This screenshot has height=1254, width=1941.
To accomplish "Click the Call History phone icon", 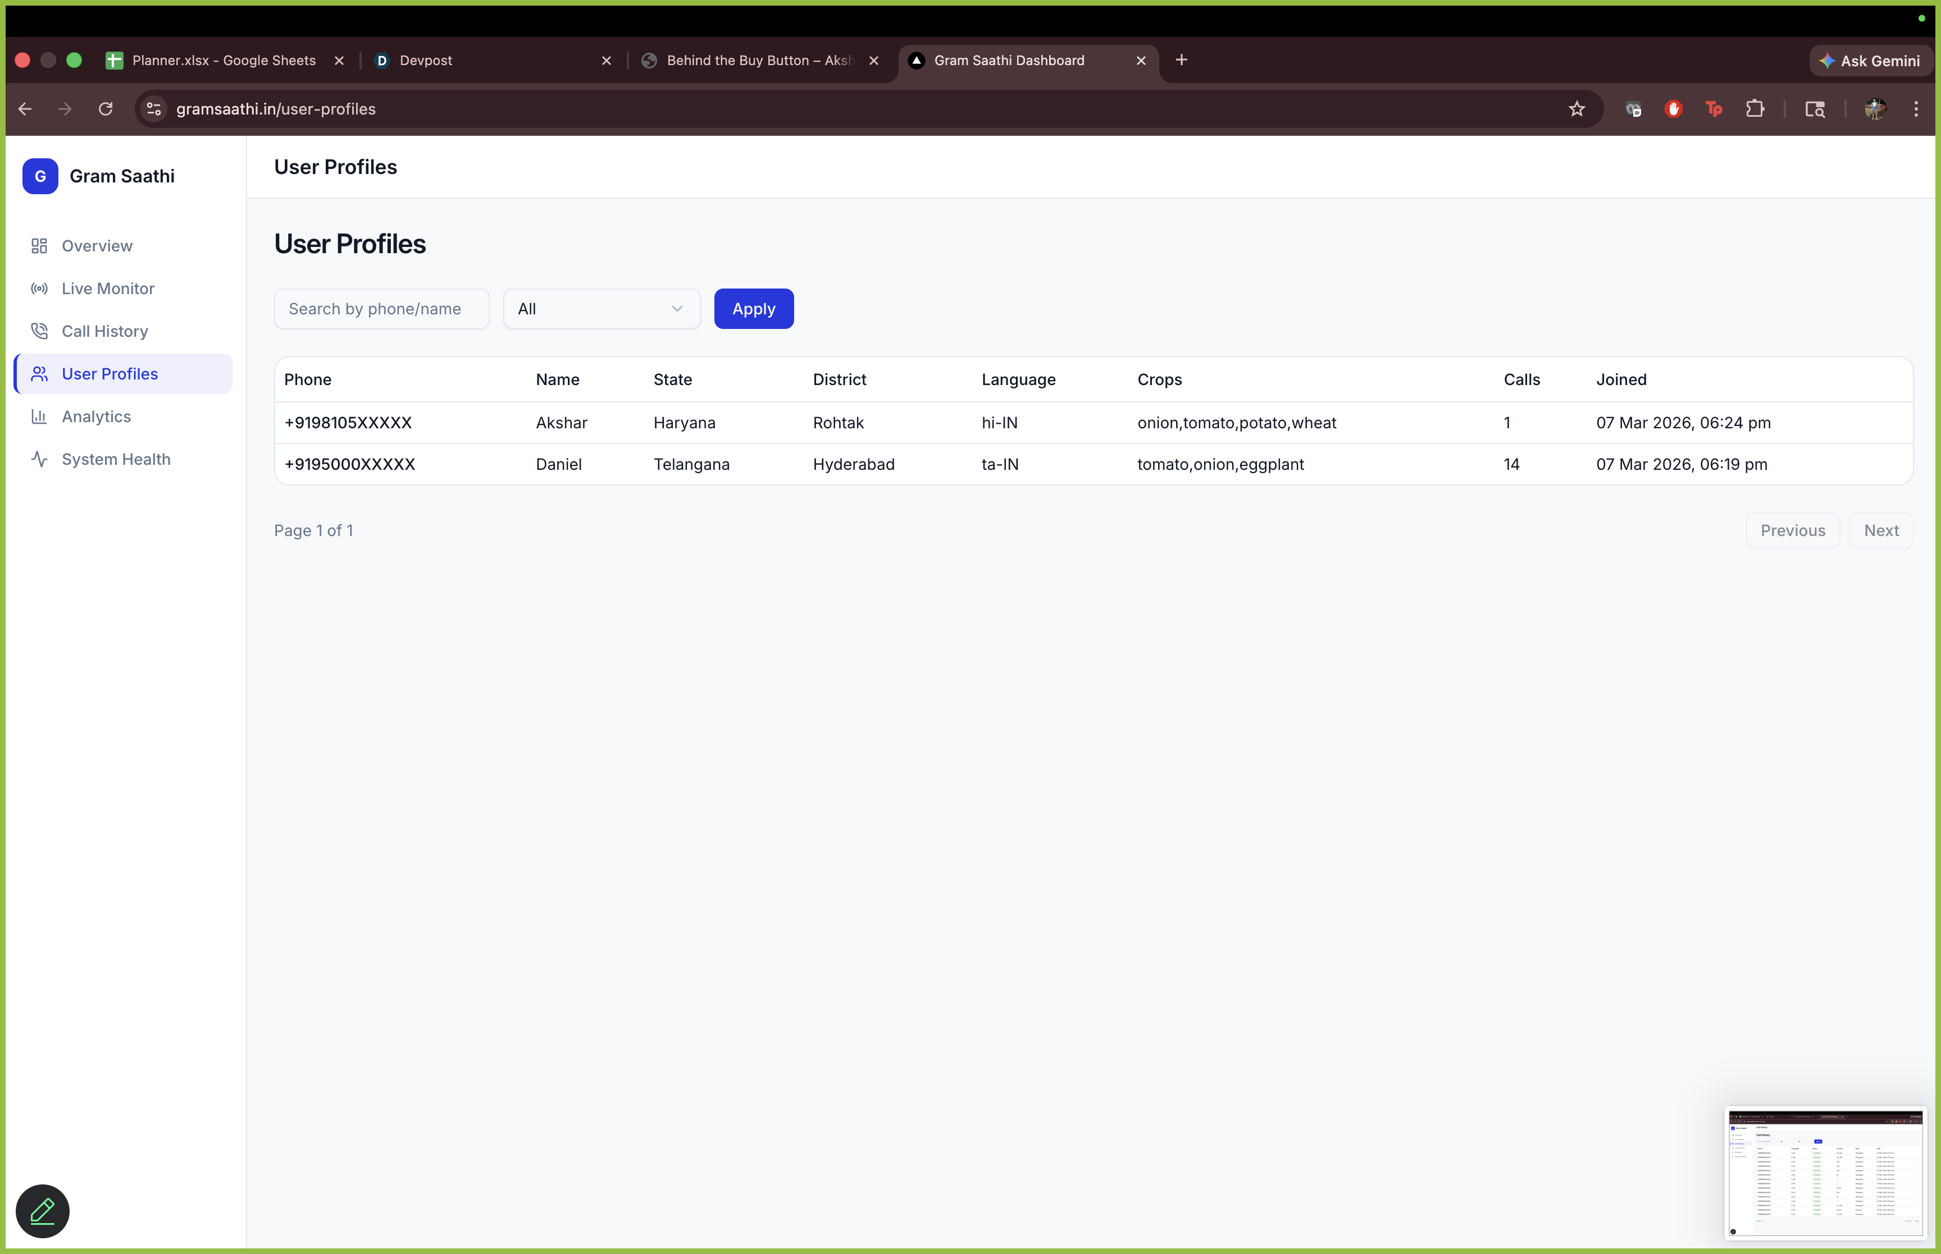I will coord(39,331).
